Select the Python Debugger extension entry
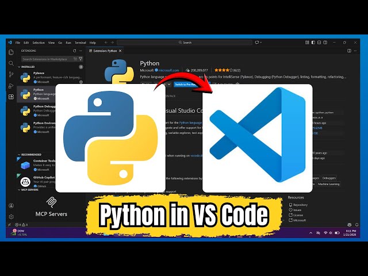This screenshot has width=368, height=276. coord(36,110)
